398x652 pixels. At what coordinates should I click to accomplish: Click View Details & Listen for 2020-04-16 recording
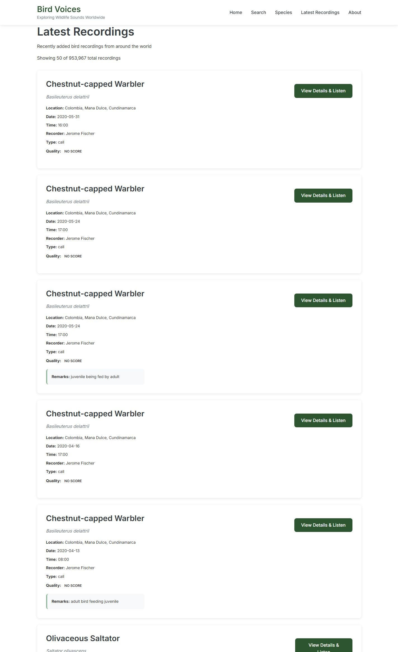tap(323, 420)
